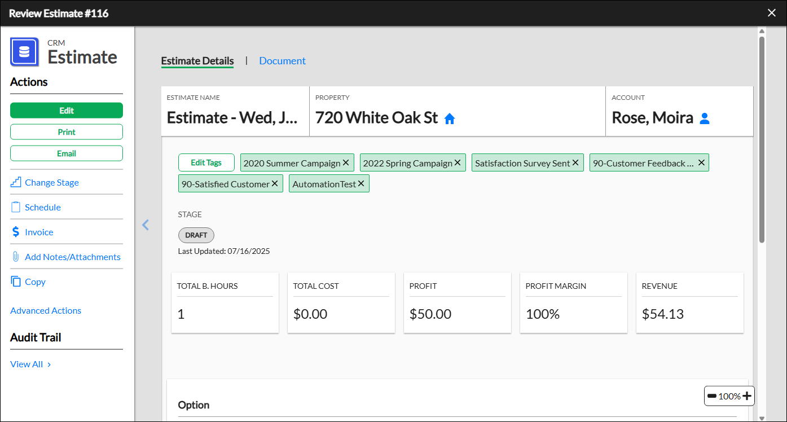Click the Change Stage stairs icon
787x422 pixels.
click(16, 182)
